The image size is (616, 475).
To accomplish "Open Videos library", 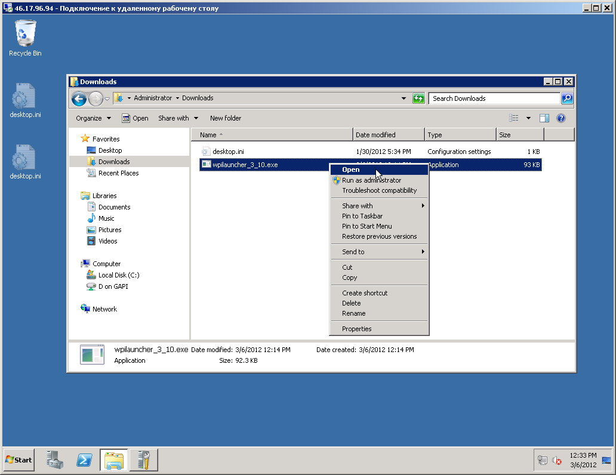I will pyautogui.click(x=102, y=241).
